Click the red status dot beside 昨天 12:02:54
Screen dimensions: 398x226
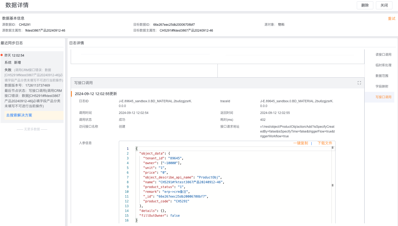[x=2, y=55]
